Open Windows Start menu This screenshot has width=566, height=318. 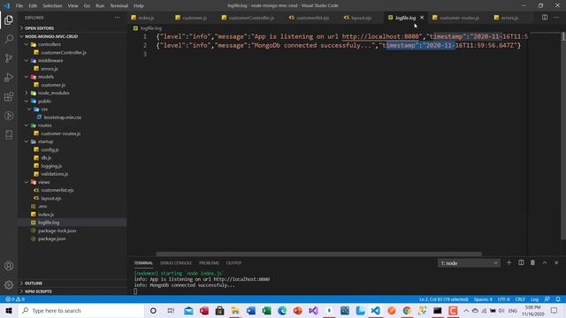9,310
